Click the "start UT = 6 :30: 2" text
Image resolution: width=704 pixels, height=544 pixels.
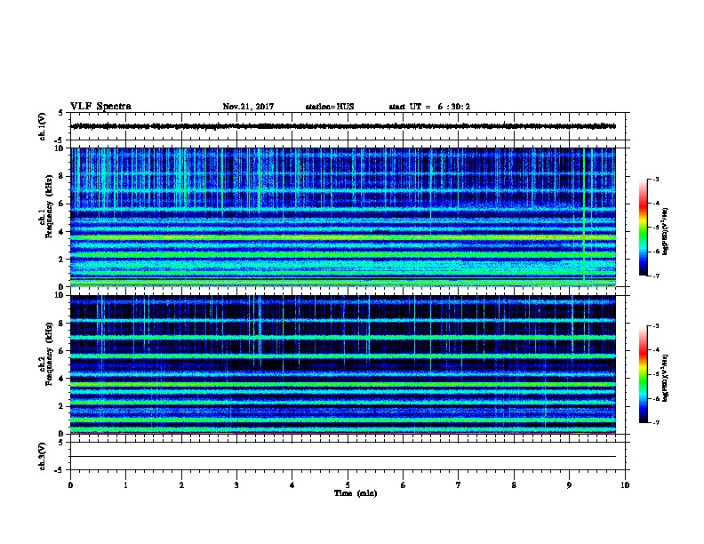pyautogui.click(x=429, y=107)
